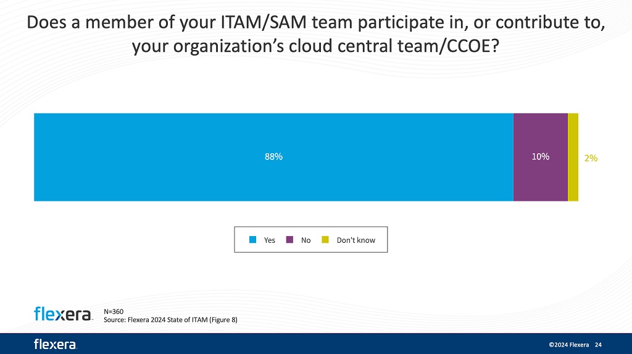Screen dimensions: 632x354
Task: Click the slide number 24
Action: (x=598, y=345)
